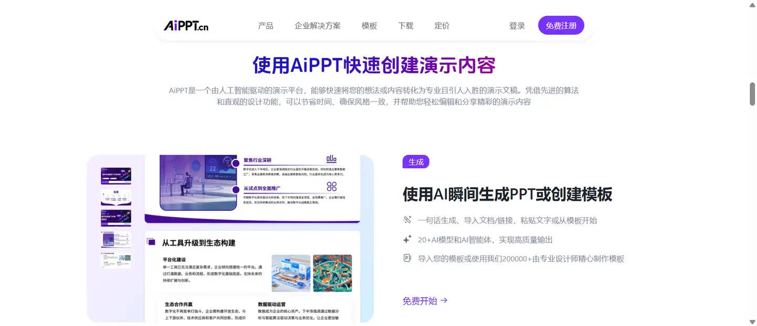Click the text 导入您的模板或使用我们200000+
The width and height of the screenshot is (757, 326).
(478, 259)
